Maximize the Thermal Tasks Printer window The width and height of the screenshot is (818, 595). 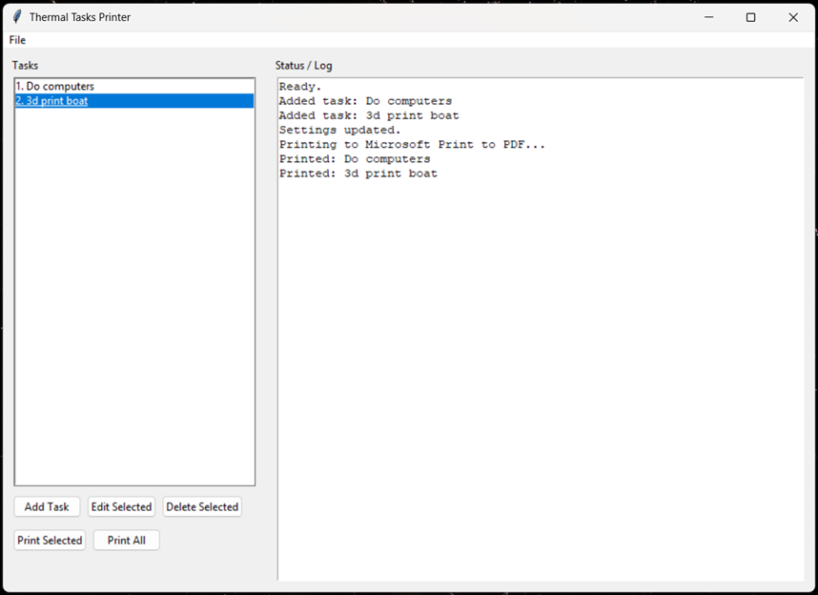751,17
